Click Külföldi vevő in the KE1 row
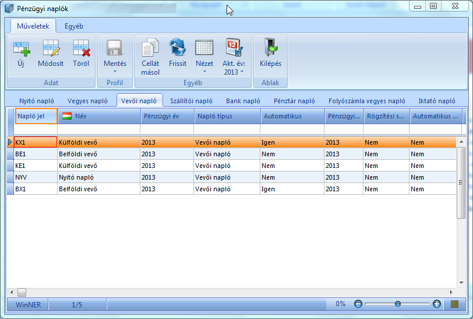The image size is (473, 319). [x=78, y=166]
